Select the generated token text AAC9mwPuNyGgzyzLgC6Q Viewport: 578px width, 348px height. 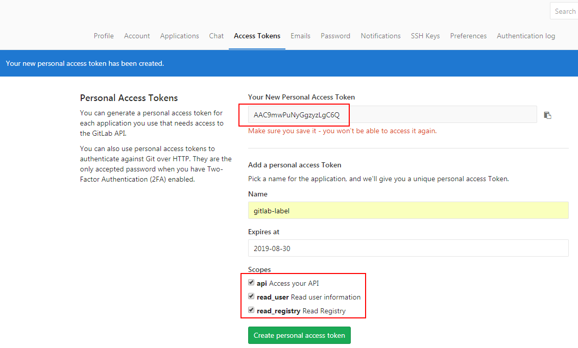(297, 115)
